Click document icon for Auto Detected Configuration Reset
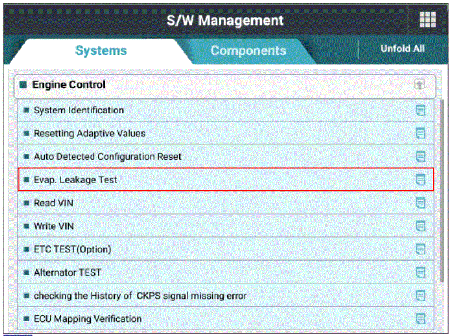 click(x=420, y=157)
